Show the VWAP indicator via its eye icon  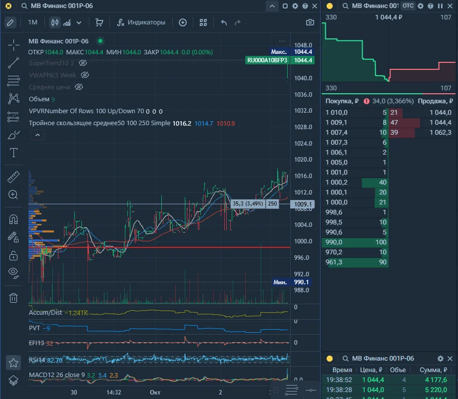pyautogui.click(x=85, y=75)
